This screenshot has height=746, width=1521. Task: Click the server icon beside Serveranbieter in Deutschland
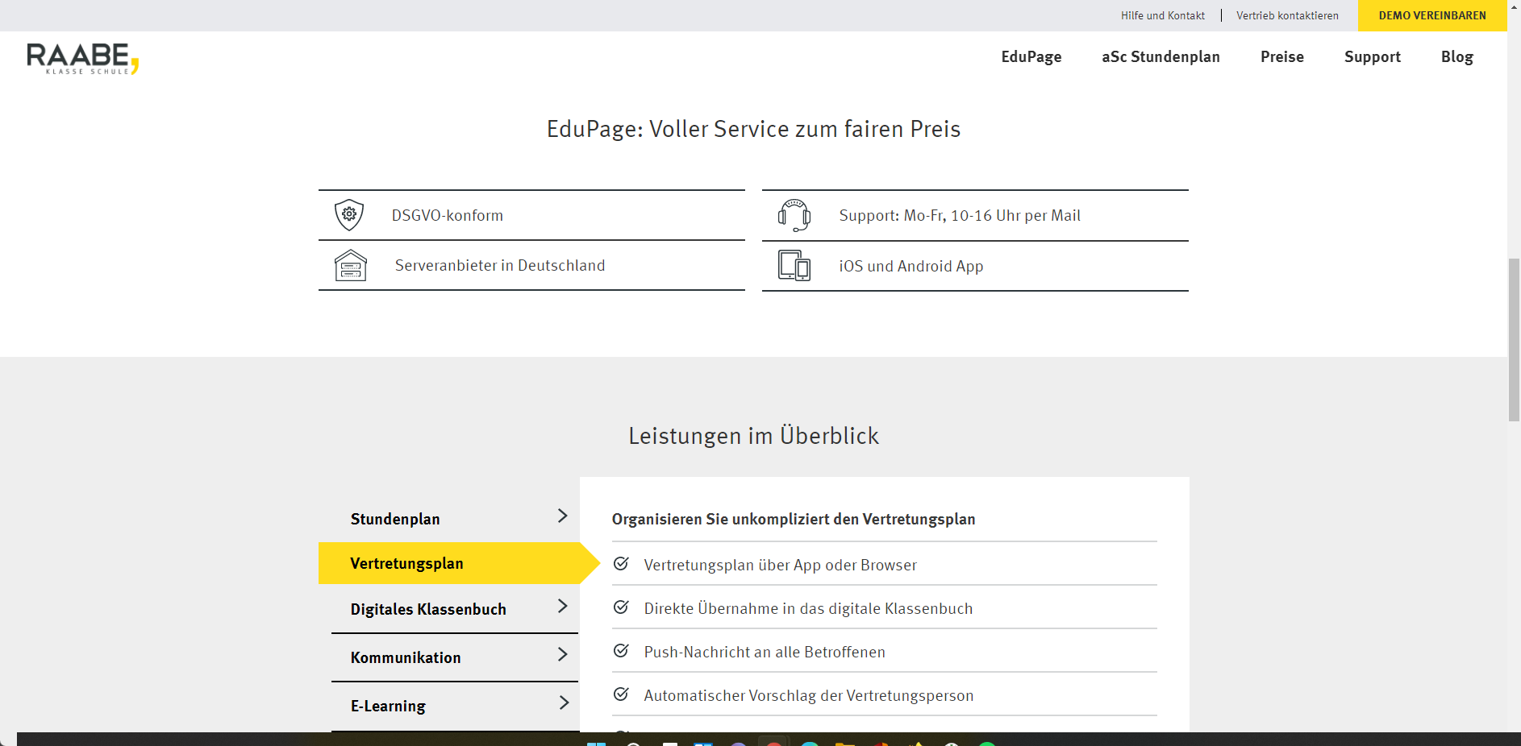[351, 265]
